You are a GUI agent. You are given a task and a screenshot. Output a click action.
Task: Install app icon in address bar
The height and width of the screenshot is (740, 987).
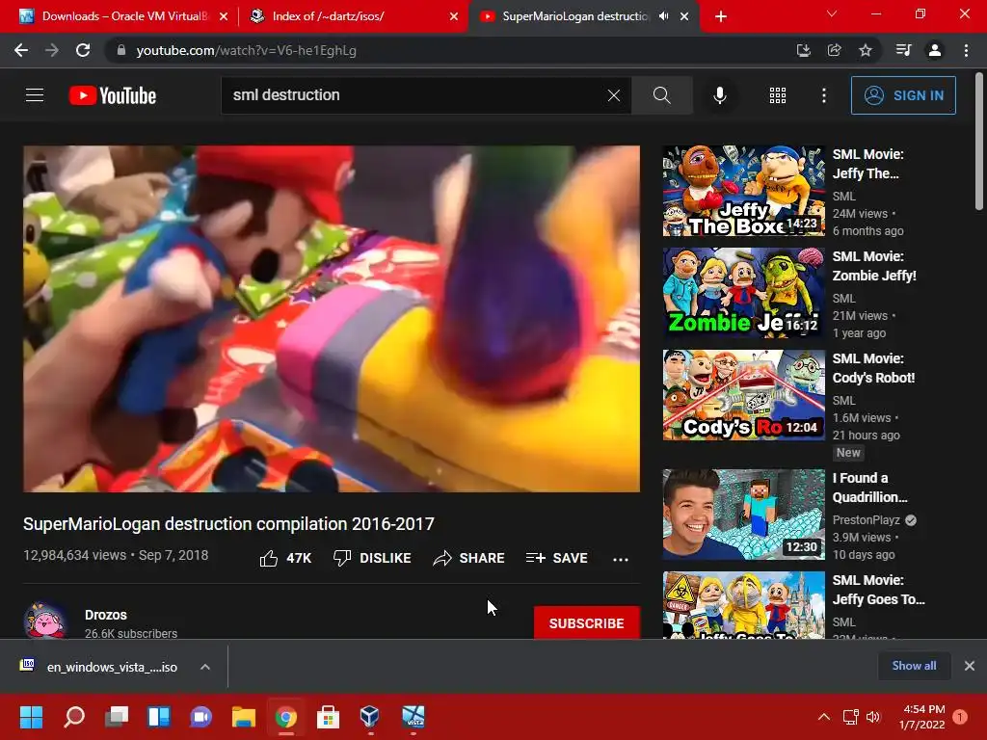point(803,50)
